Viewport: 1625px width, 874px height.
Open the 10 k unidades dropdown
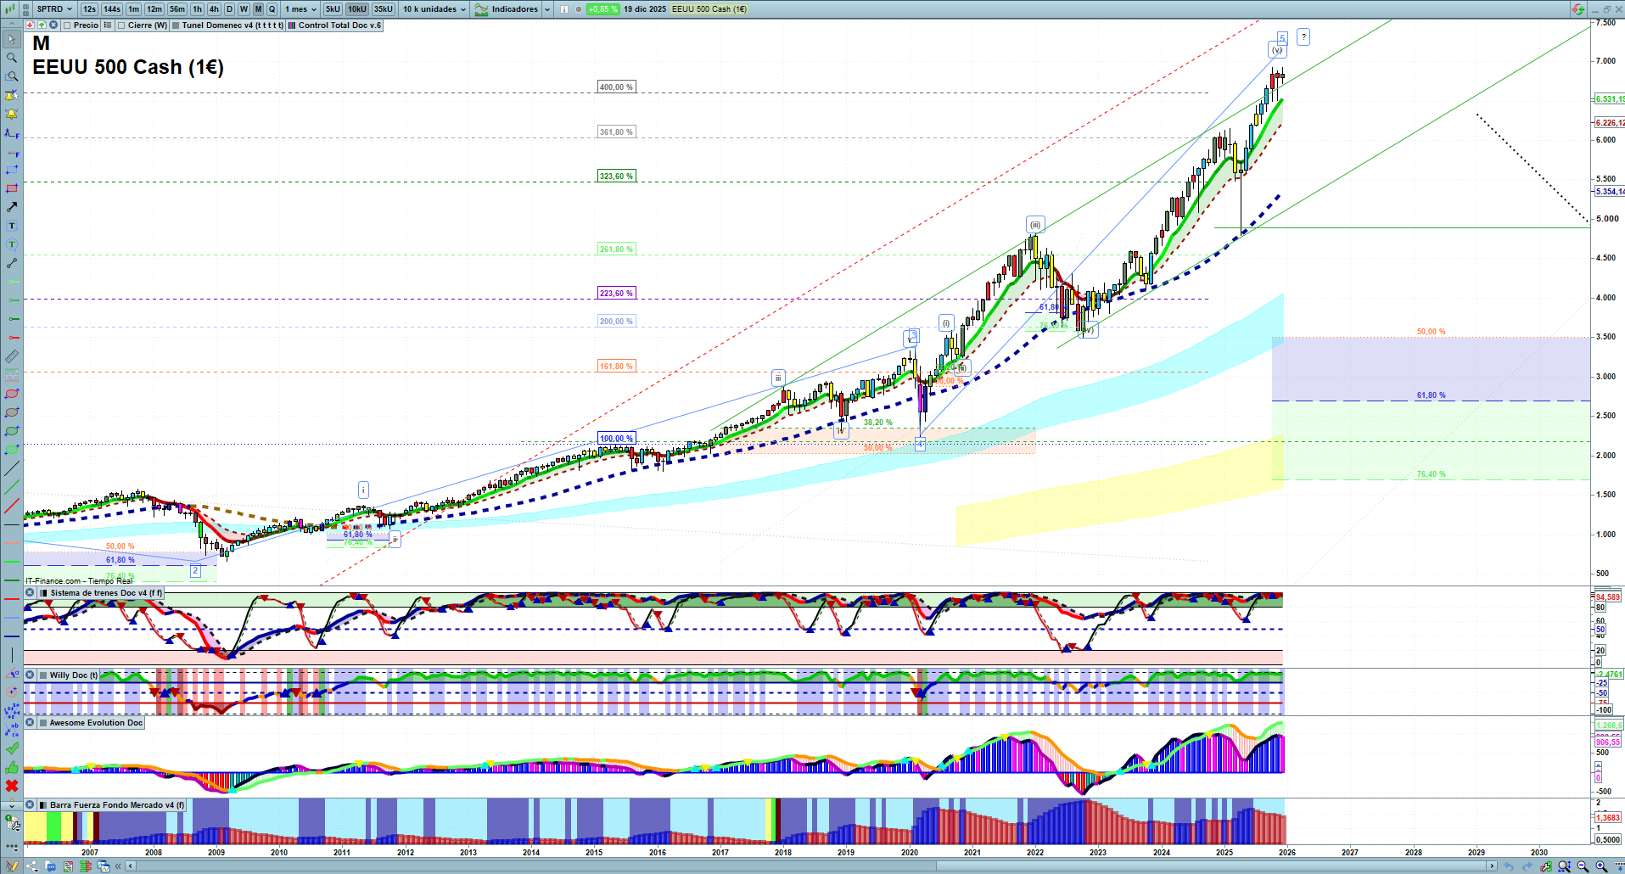[x=434, y=9]
